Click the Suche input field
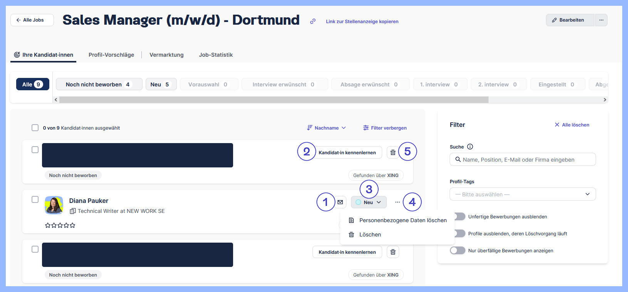 pos(522,159)
